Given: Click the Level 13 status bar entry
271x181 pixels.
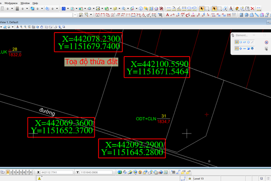Looking at the screenshot, I should (198, 179).
